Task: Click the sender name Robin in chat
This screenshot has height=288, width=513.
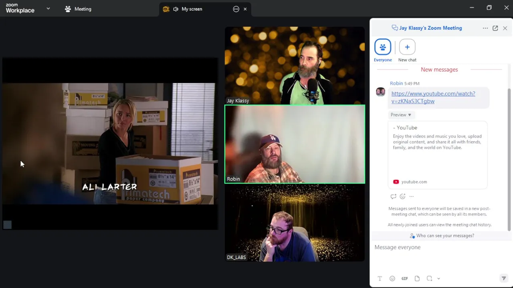Action: pos(396,83)
